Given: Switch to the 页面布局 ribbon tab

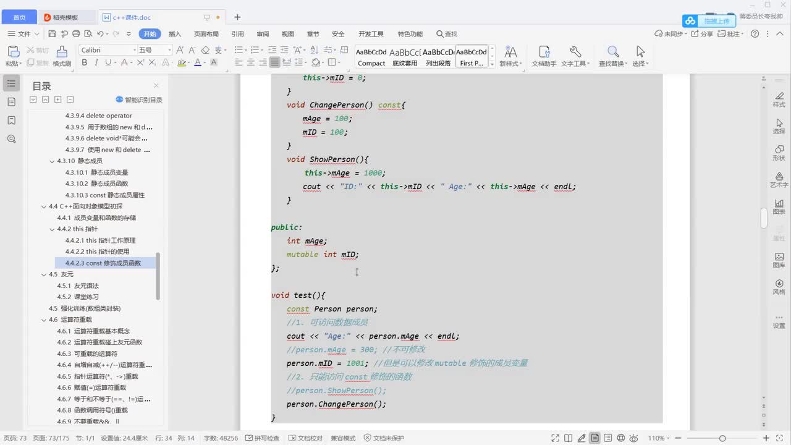Looking at the screenshot, I should [206, 34].
